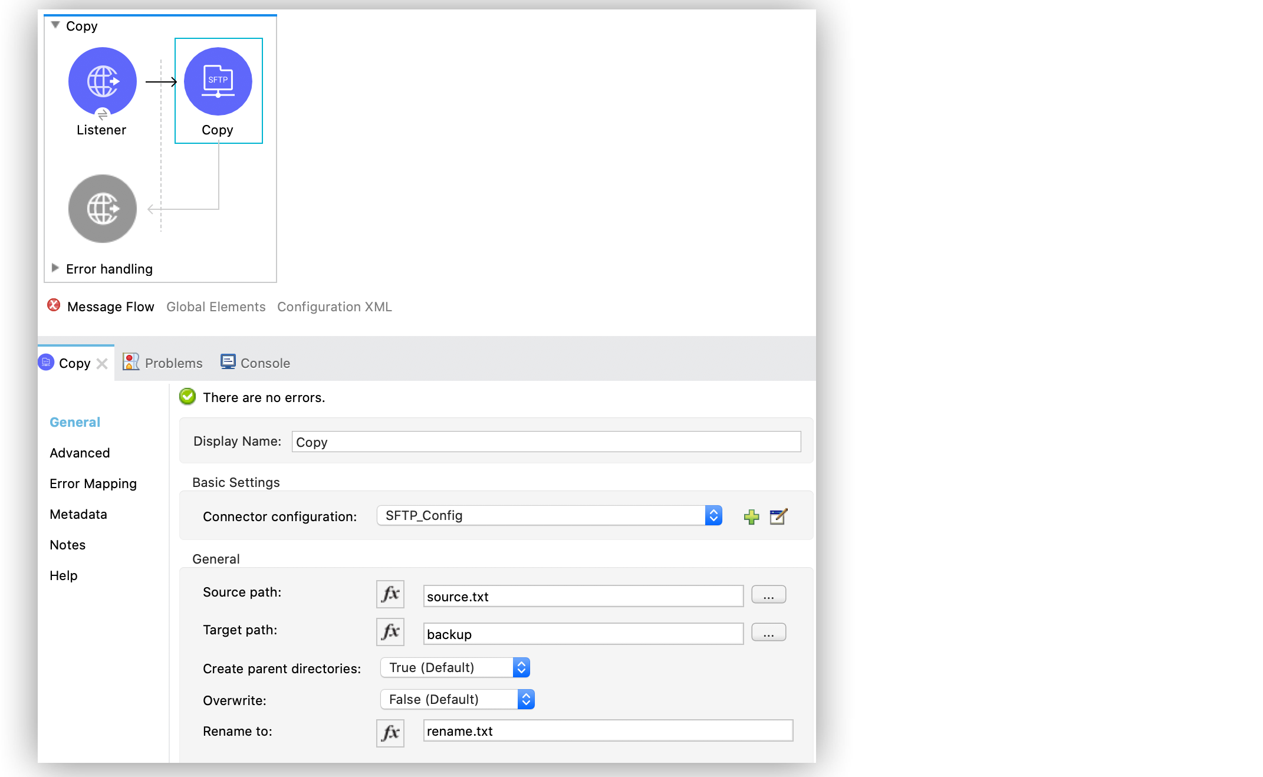Click the red error icon beside Message Flow
This screenshot has height=777, width=1263.
(x=54, y=306)
